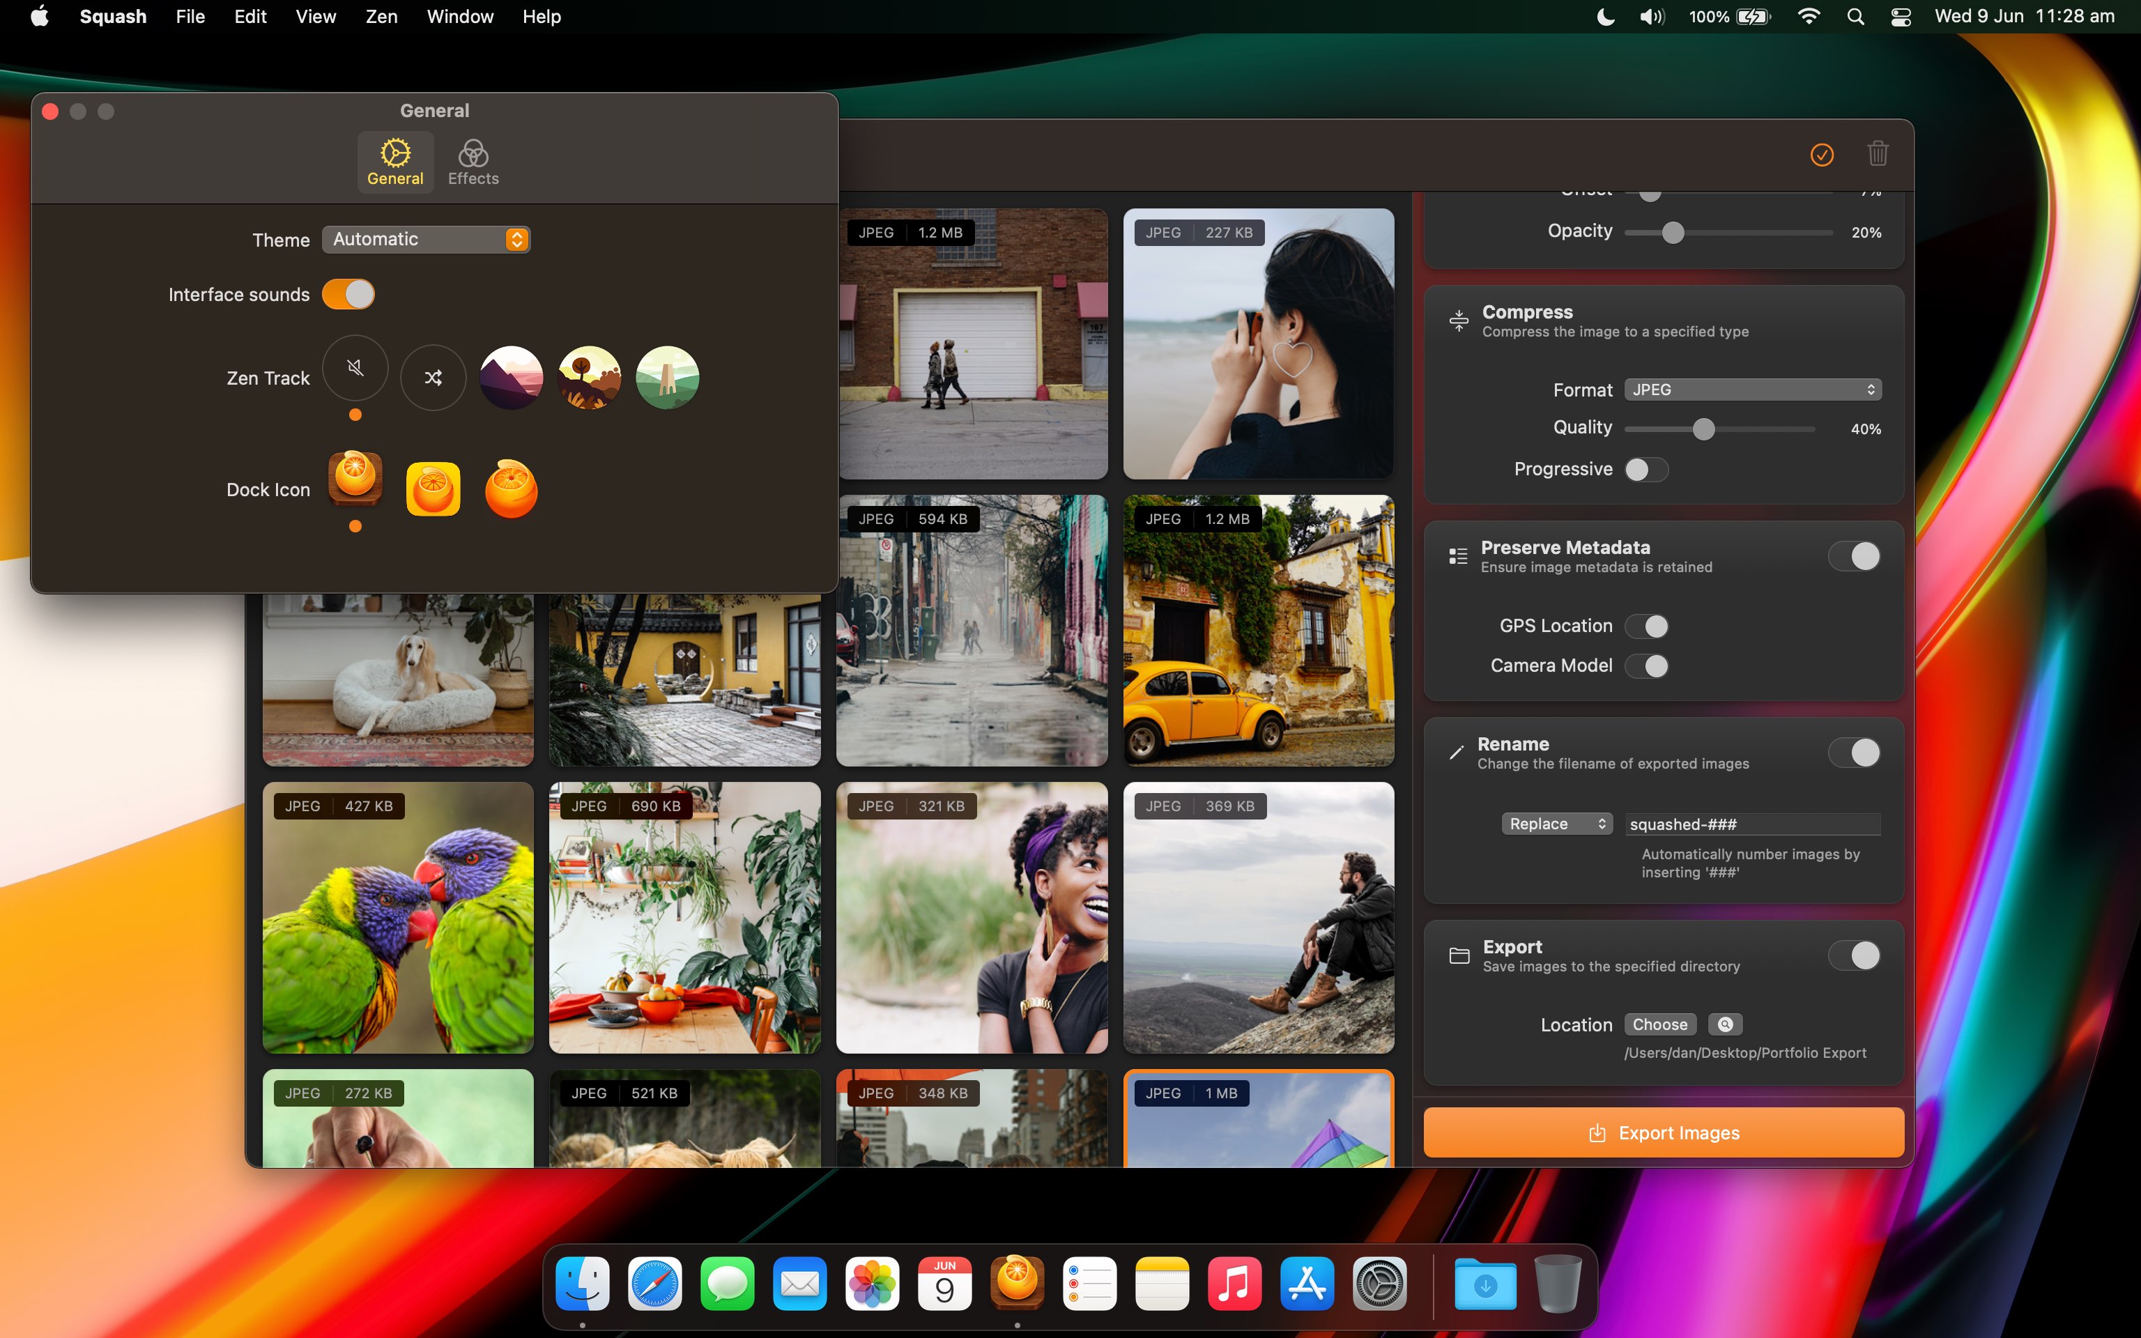The image size is (2141, 1338).
Task: Open the Window menu
Action: (x=460, y=17)
